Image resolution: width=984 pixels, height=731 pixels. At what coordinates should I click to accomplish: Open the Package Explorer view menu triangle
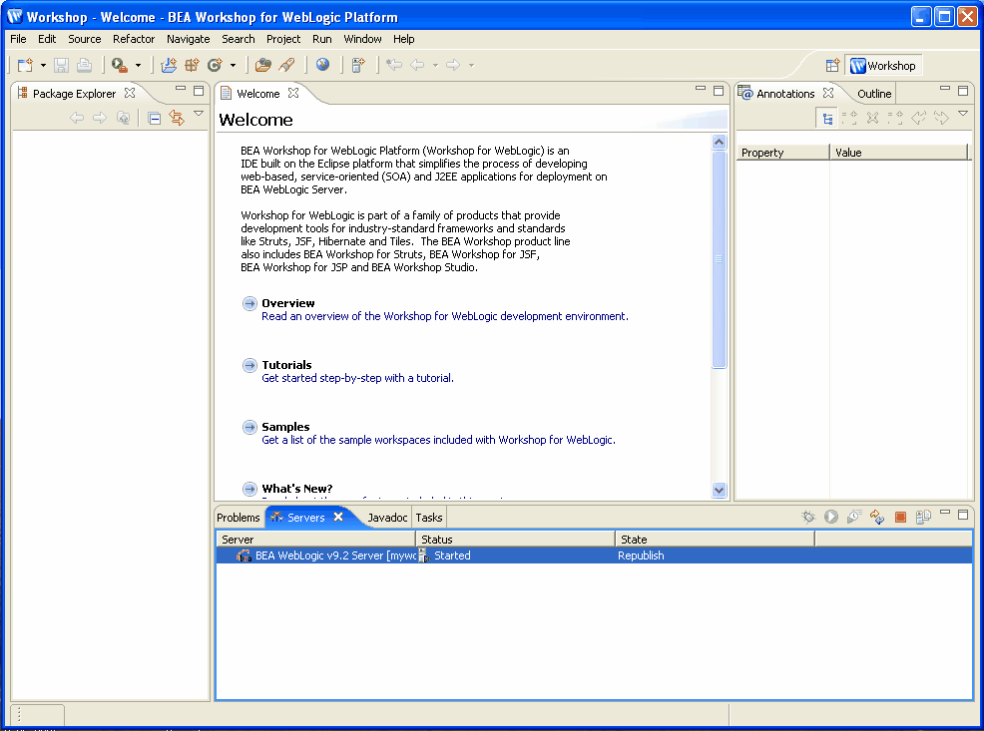point(199,114)
